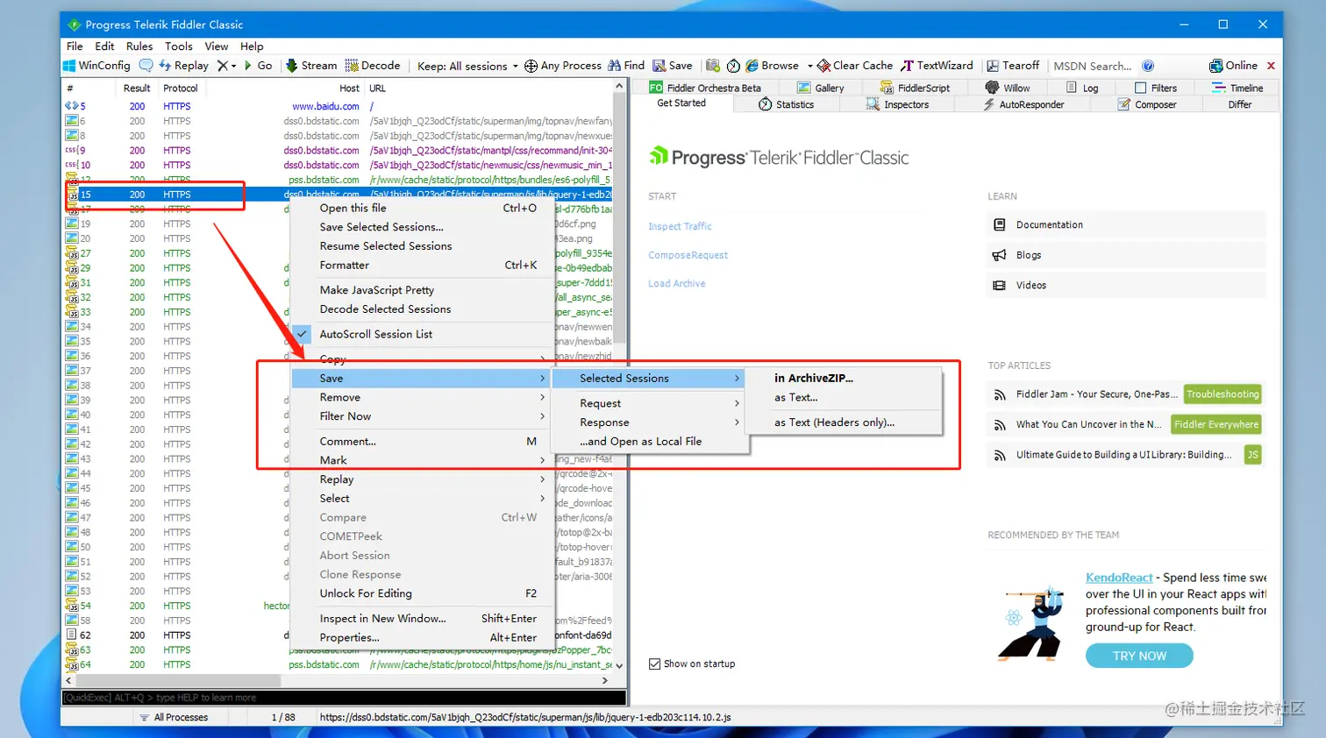Close the toolbar with red X
The image size is (1326, 738).
(x=1271, y=66)
